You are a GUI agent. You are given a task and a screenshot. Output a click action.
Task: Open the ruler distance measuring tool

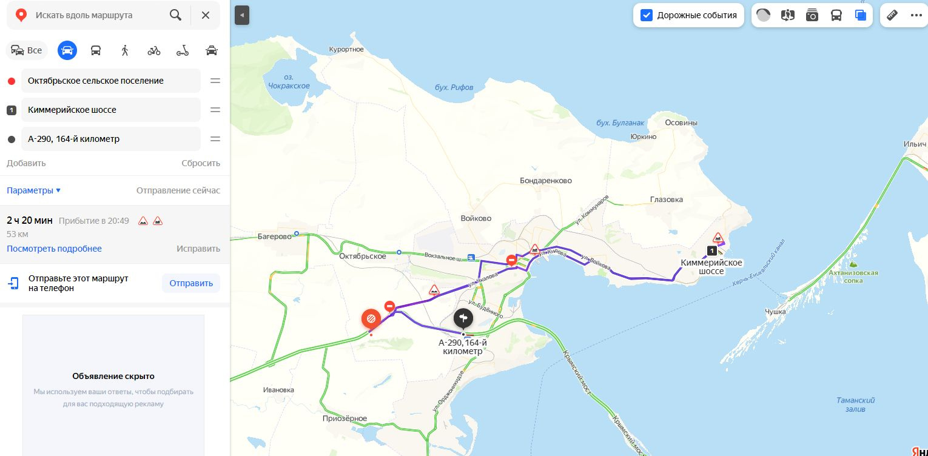pyautogui.click(x=892, y=15)
